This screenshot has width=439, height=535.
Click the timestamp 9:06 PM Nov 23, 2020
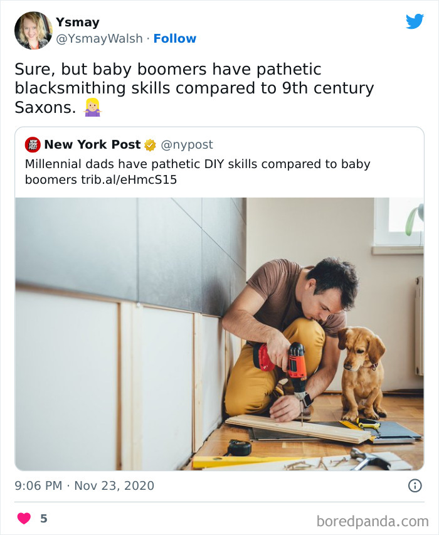83,485
